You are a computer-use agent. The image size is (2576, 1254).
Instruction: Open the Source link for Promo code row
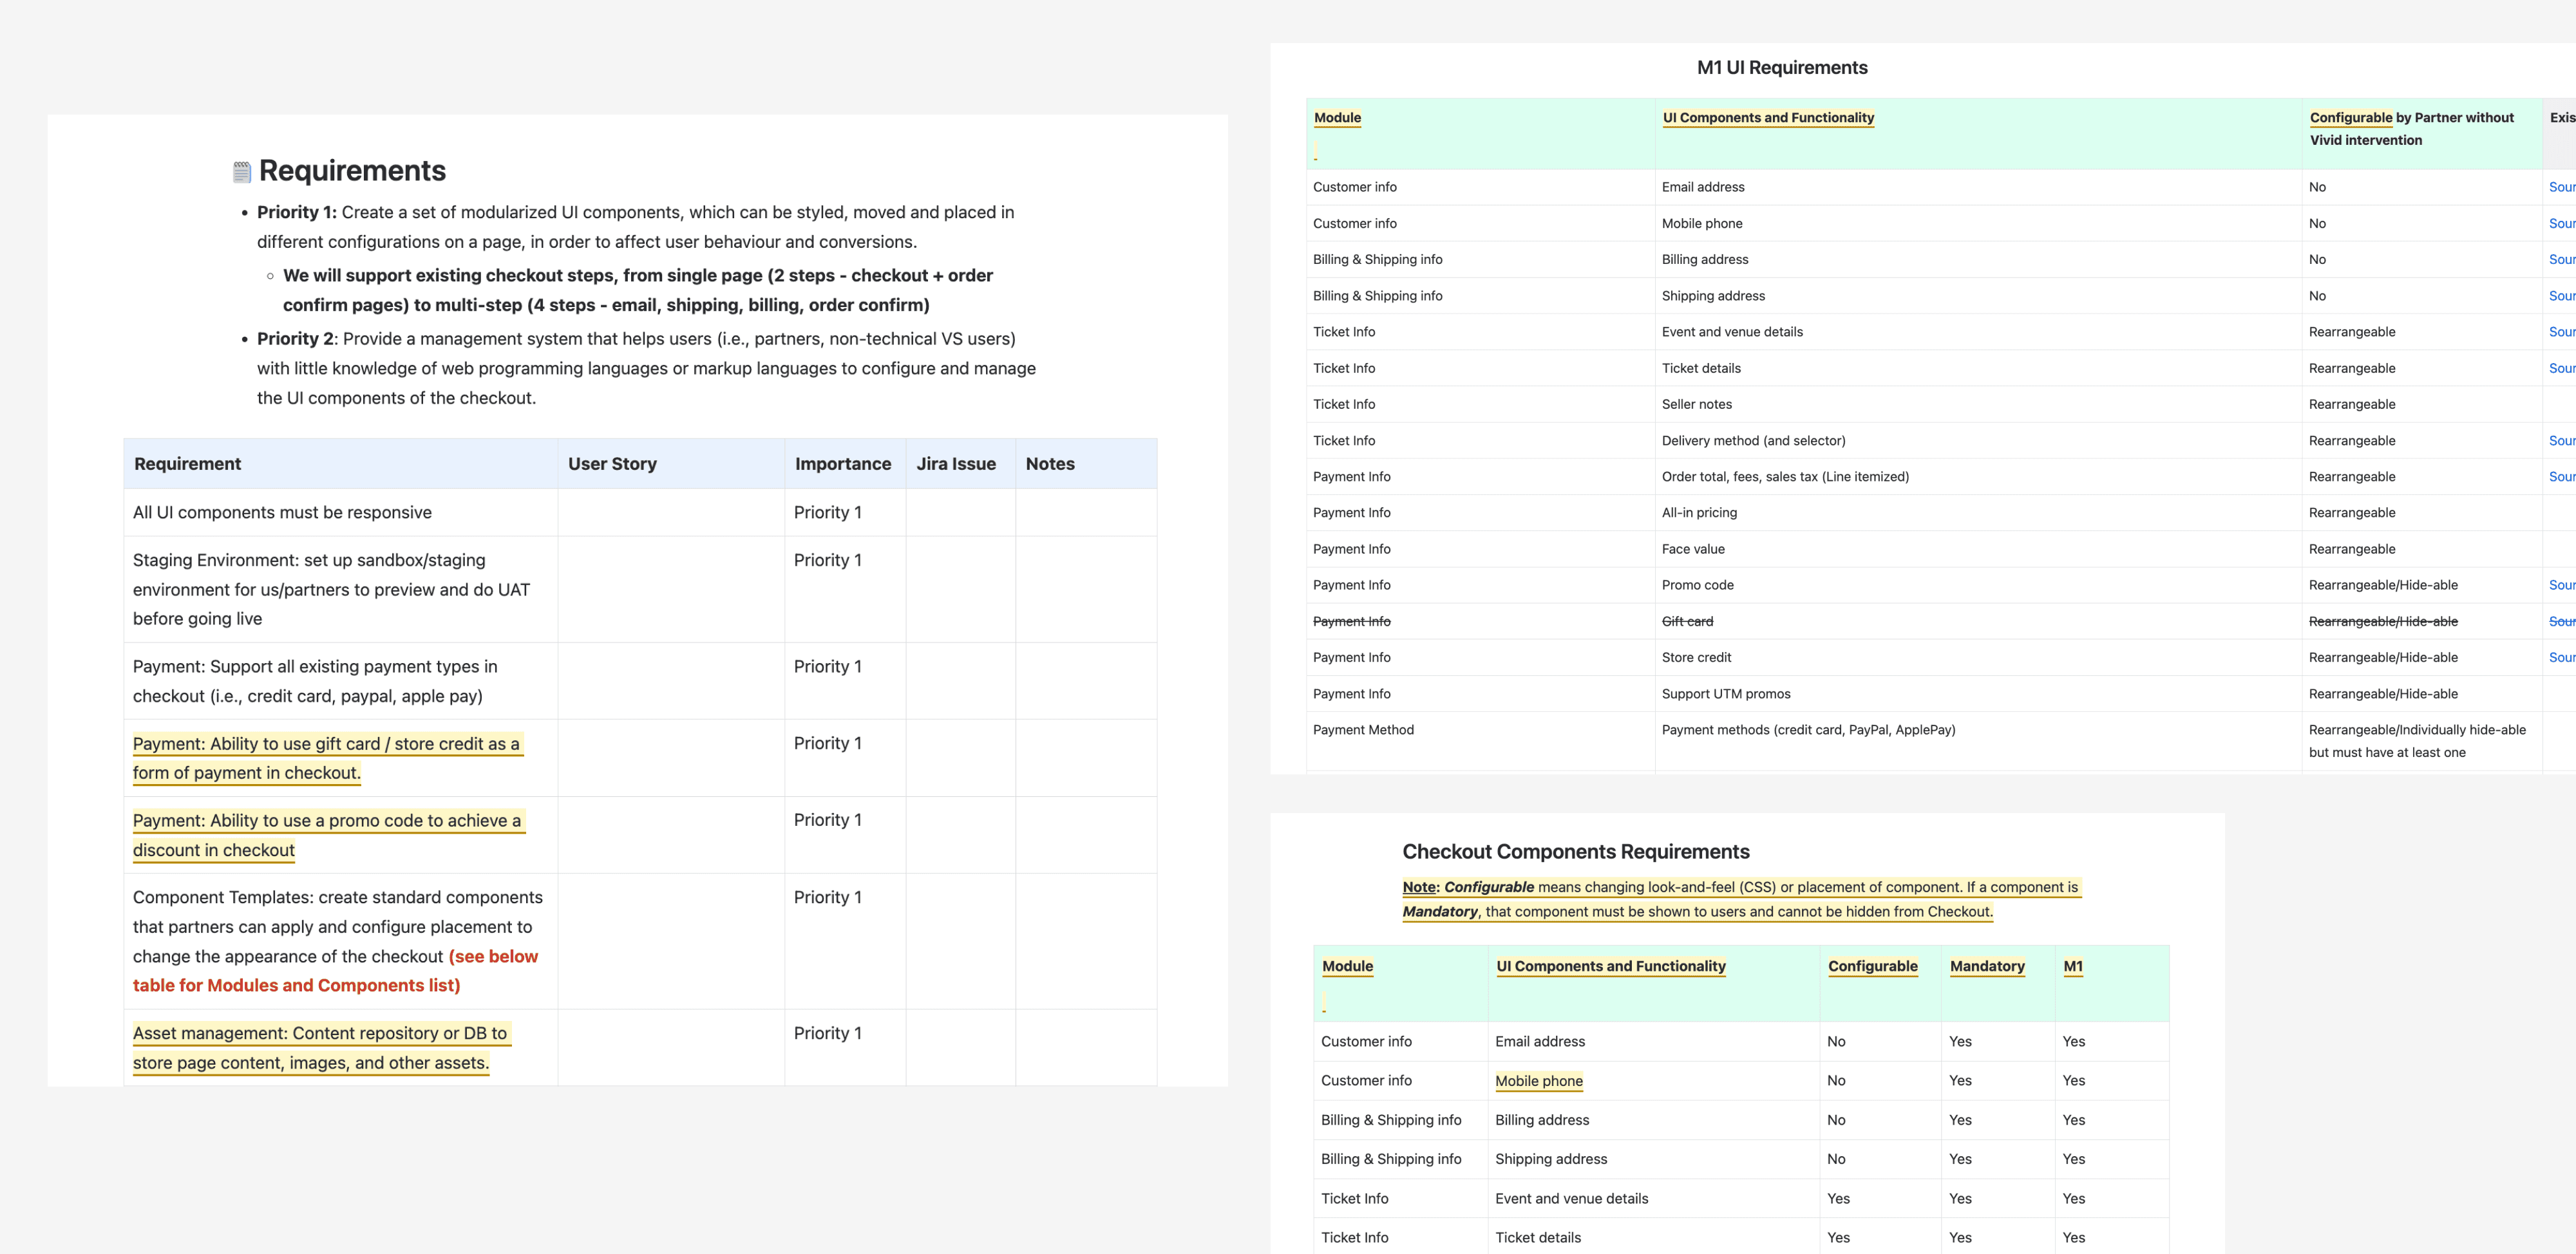pos(2562,585)
